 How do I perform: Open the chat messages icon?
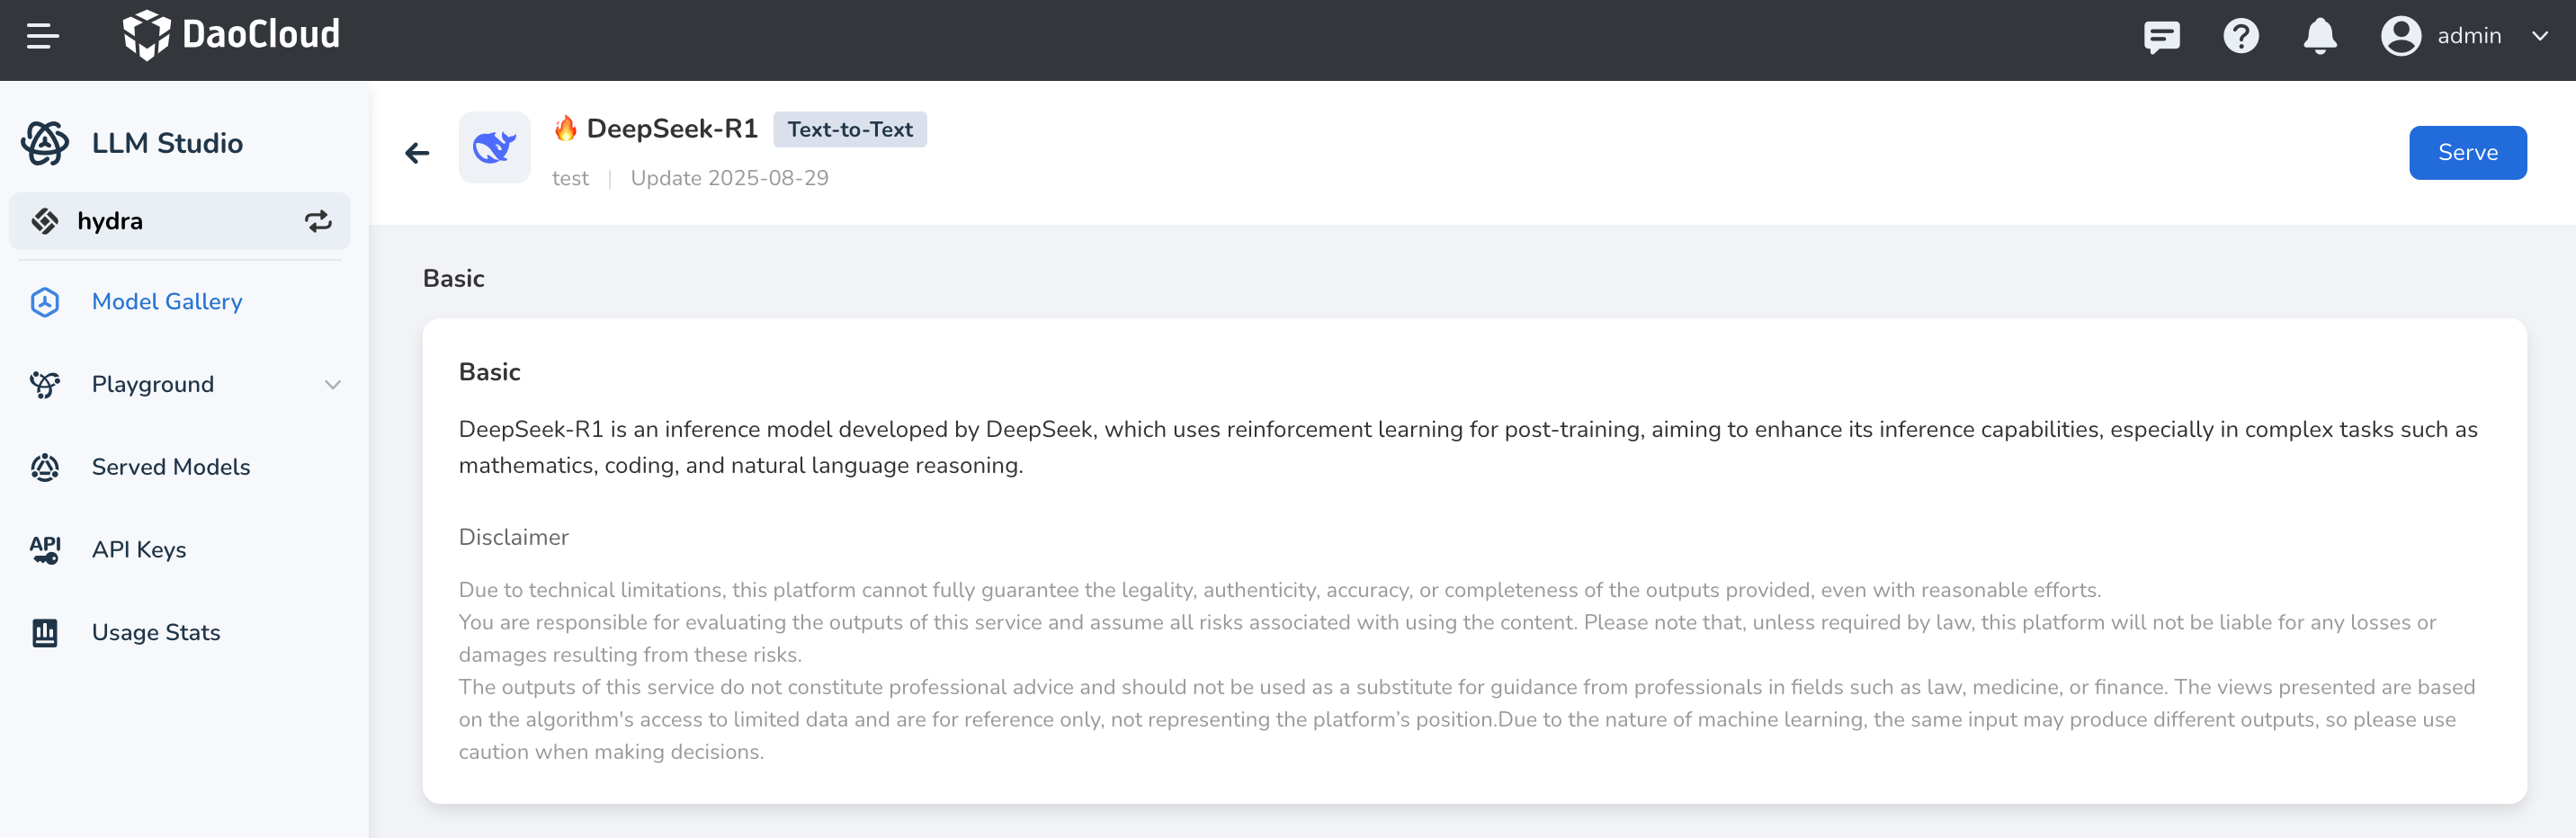2161,37
